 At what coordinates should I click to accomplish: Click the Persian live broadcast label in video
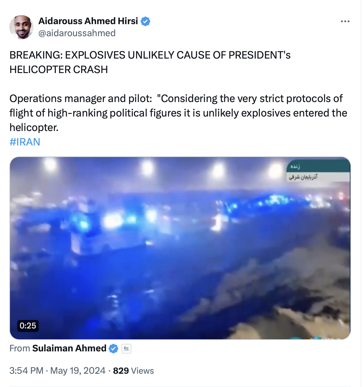pyautogui.click(x=295, y=166)
